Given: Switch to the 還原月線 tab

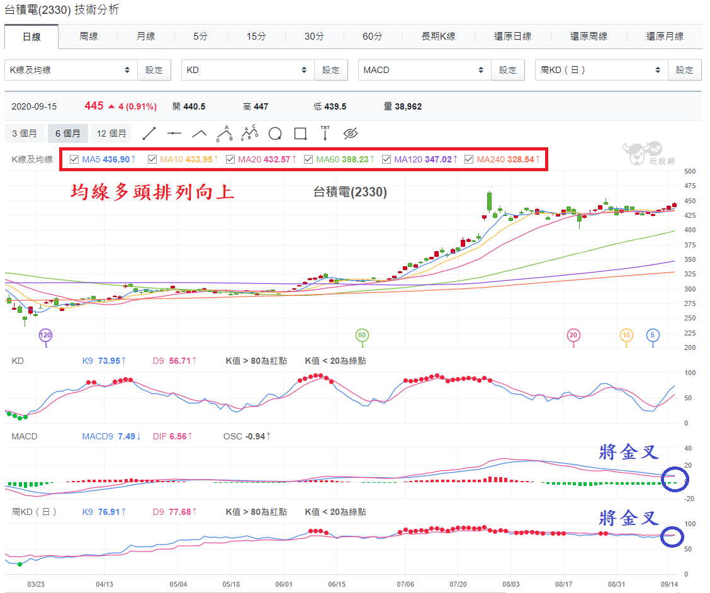Looking at the screenshot, I should tap(665, 37).
